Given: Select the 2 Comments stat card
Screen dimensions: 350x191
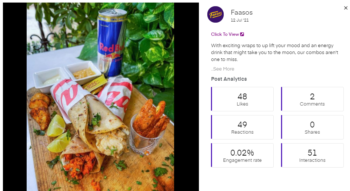Looking at the screenshot, I should coord(312,99).
